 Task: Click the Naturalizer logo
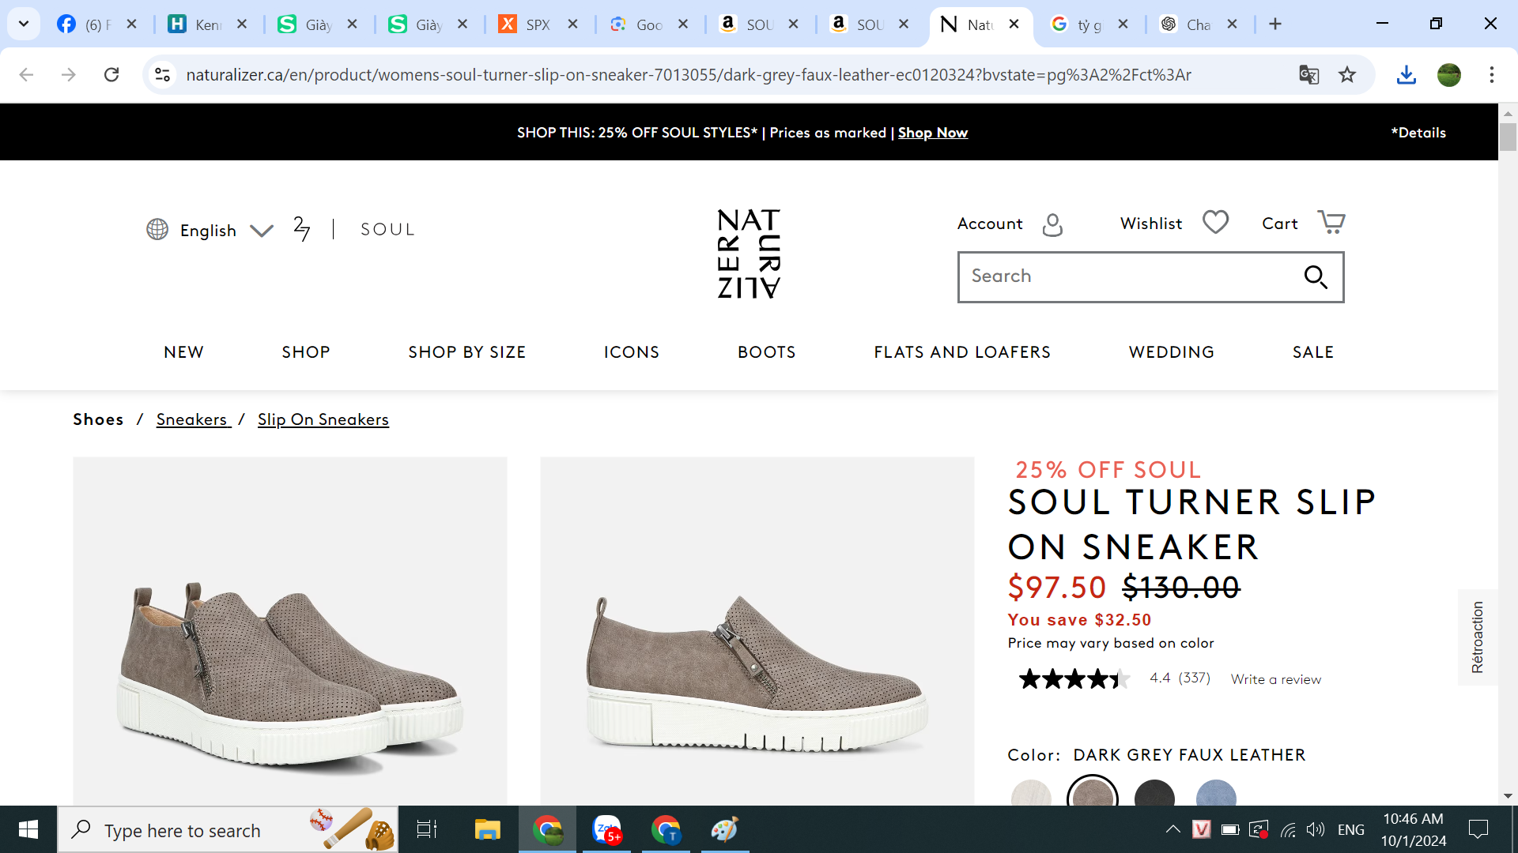point(748,254)
